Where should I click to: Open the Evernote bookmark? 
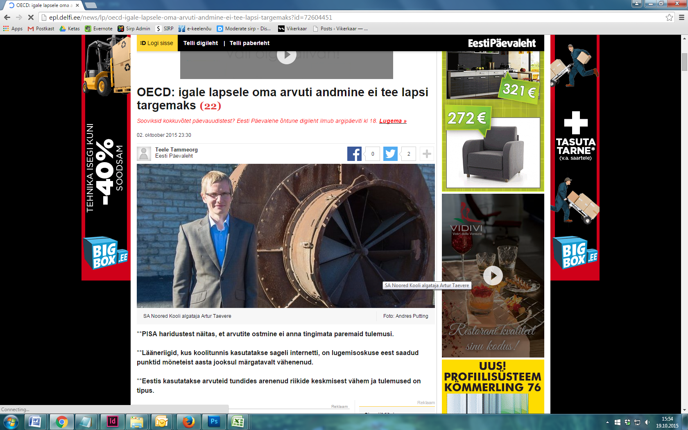pos(99,29)
